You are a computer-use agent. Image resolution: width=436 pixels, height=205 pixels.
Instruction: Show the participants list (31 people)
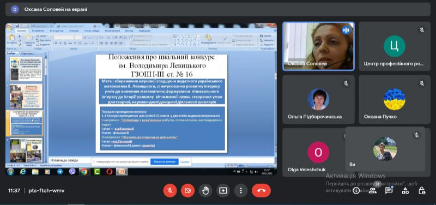click(373, 190)
